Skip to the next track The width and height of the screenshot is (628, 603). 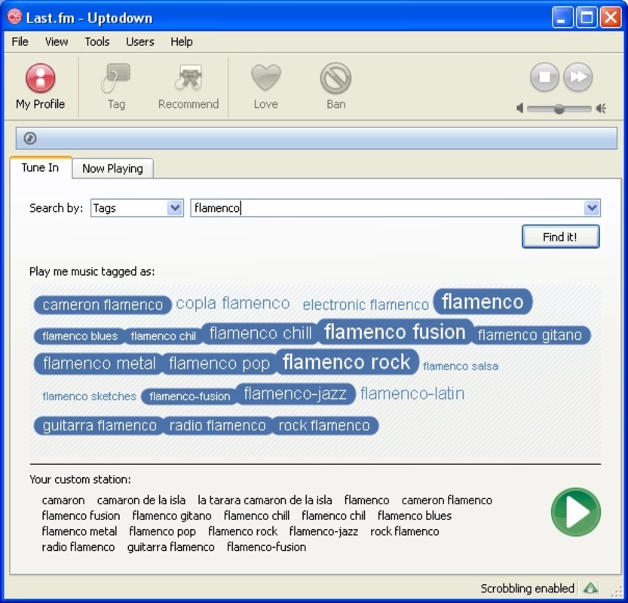click(x=578, y=77)
